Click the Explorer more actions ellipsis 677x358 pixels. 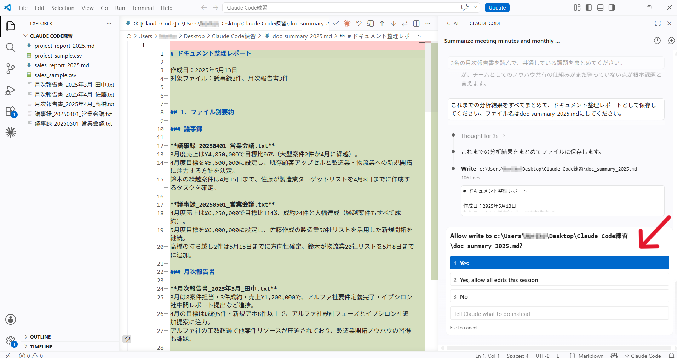[x=109, y=23]
